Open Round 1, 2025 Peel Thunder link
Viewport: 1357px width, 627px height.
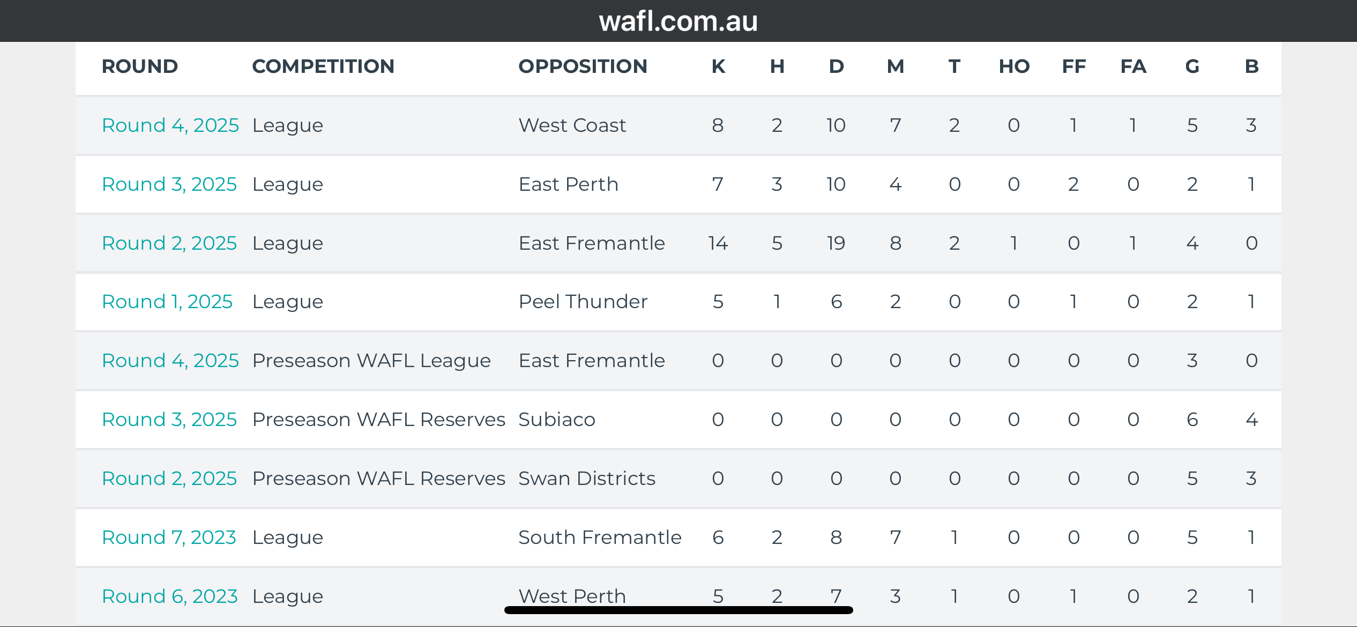[167, 302]
